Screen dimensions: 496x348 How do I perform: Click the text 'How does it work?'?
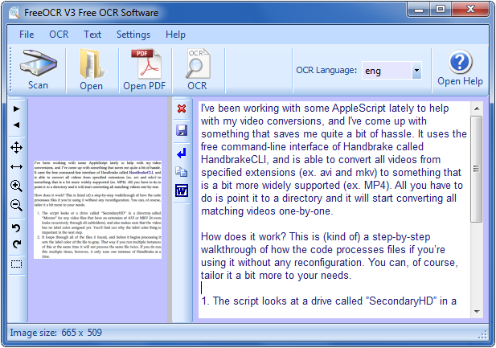click(x=244, y=236)
